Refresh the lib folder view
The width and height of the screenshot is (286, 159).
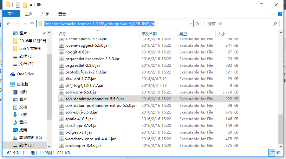(197, 24)
